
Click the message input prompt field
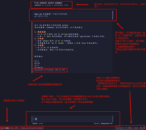(x=72, y=119)
